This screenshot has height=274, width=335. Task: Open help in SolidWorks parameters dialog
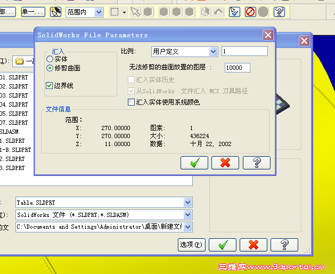[x=257, y=163]
